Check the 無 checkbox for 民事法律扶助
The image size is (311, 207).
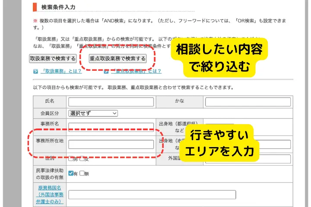[82, 173]
